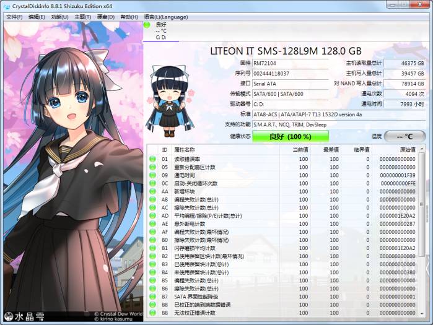Select raw value 000000000380
This screenshot has height=325, width=433.
(x=397, y=272)
